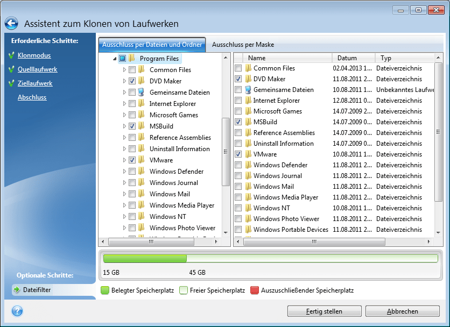Viewport: 450px width, 327px height.
Task: Click the disk space usage bar
Action: tap(270, 259)
